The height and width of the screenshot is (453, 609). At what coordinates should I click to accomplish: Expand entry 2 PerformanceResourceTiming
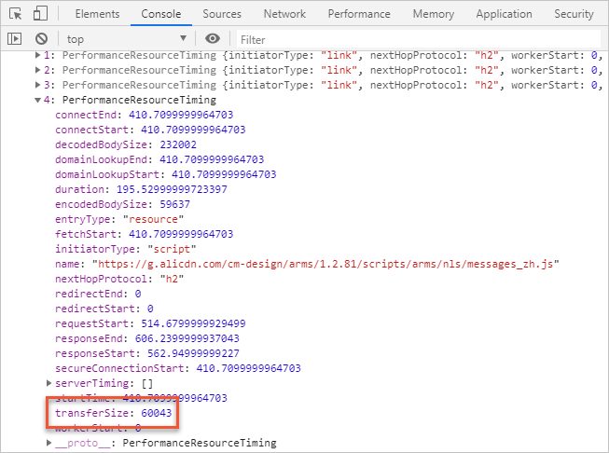37,70
